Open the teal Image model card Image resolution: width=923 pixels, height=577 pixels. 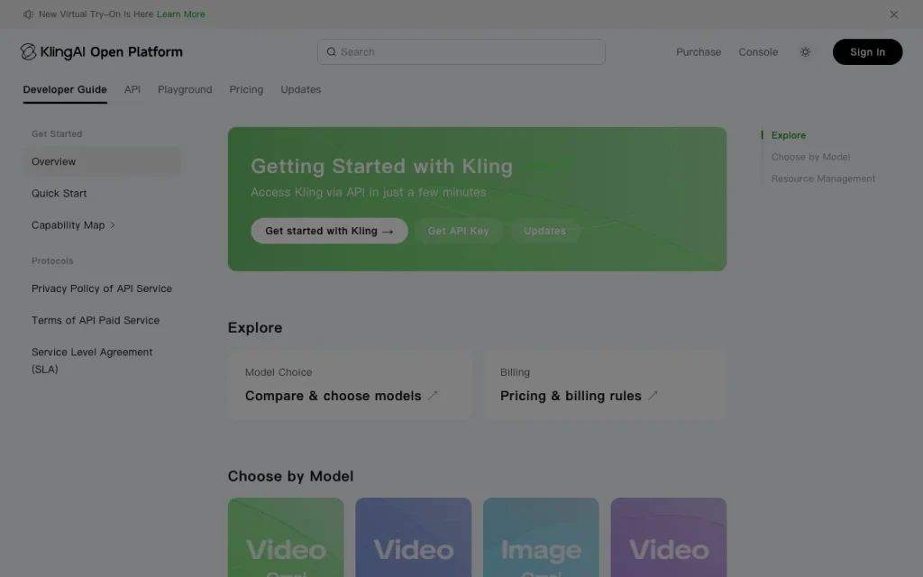coord(541,537)
